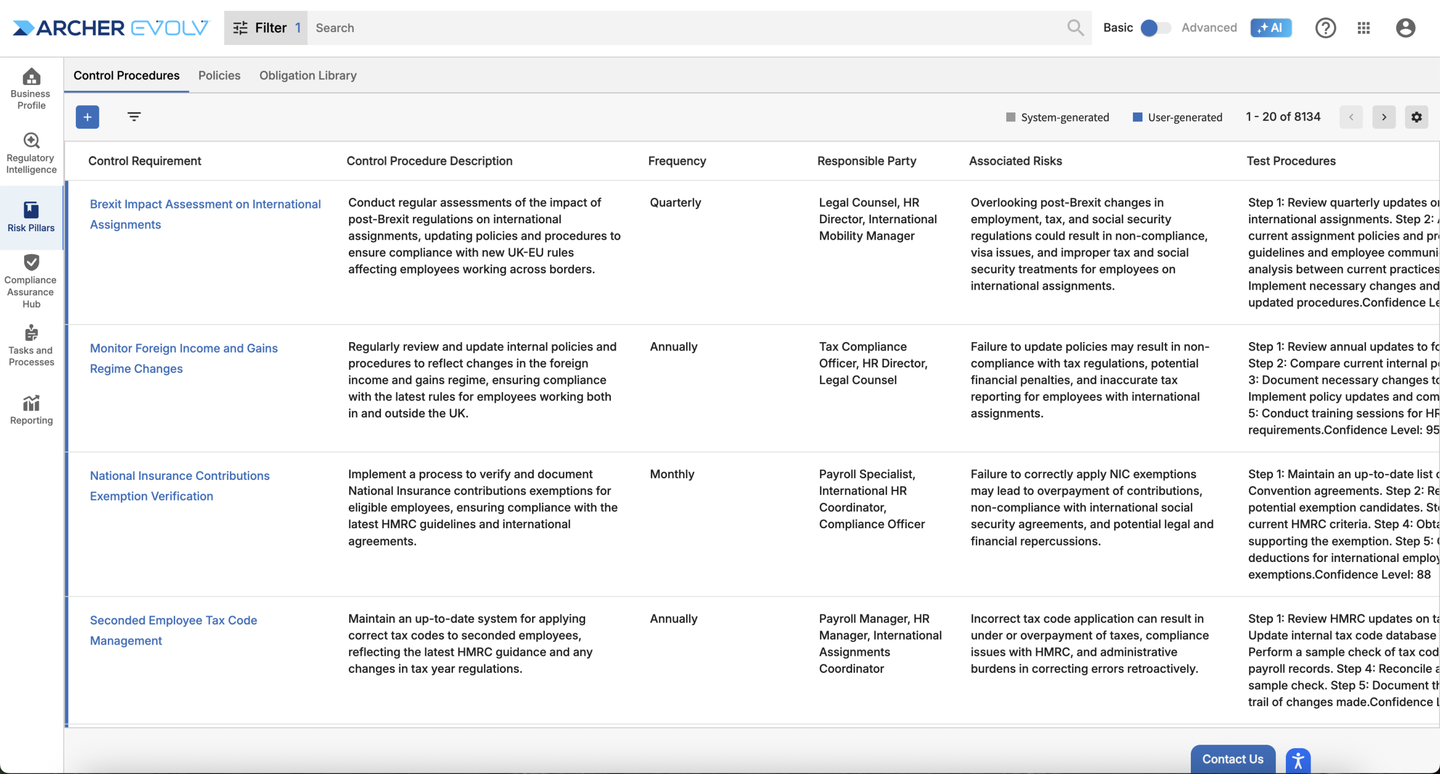Screen dimensions: 1440x774
Task: Go to Compliance Assurance Hub
Action: (x=31, y=281)
